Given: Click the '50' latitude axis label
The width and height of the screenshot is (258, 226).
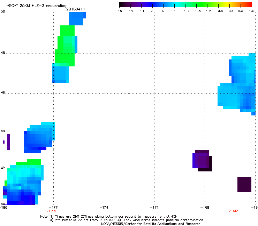Looking at the screenshot, I should click(3, 11).
